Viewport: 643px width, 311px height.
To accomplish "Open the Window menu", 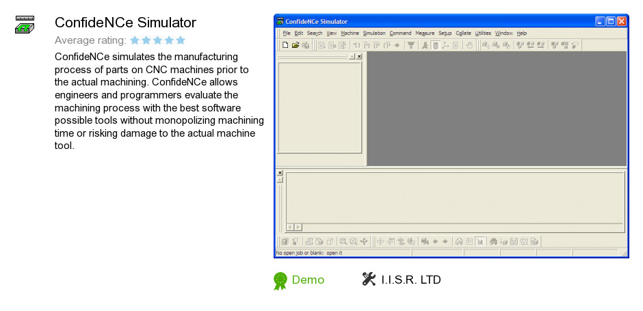I will [x=503, y=33].
